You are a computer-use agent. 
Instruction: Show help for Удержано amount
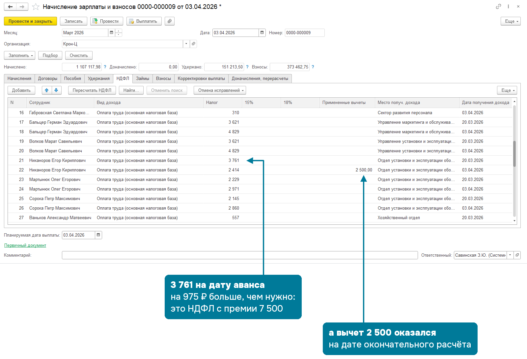[x=247, y=67]
